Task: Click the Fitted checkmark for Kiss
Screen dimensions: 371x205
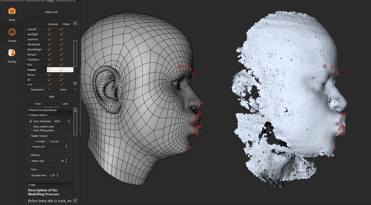Action: 62,65
